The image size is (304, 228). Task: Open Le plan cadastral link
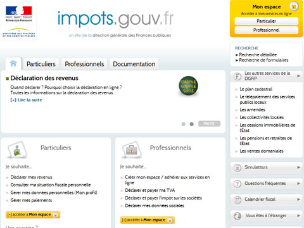click(x=256, y=89)
